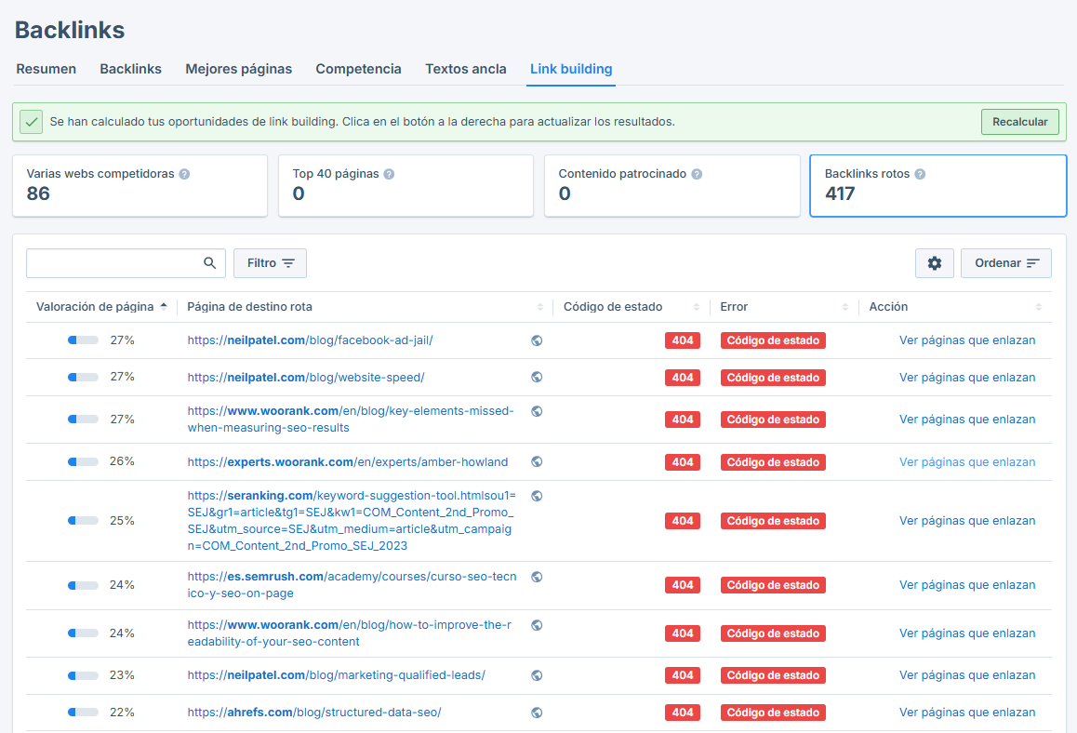The width and height of the screenshot is (1077, 733).
Task: Click the help icon beside Contenido patrocinado
Action: click(698, 173)
